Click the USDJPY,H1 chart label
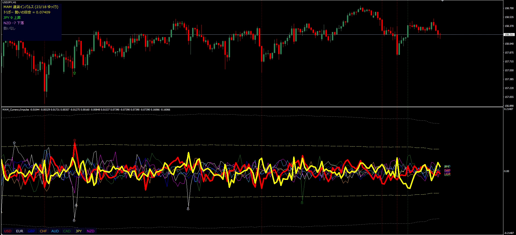The height and width of the screenshot is (235, 516). 9,2
